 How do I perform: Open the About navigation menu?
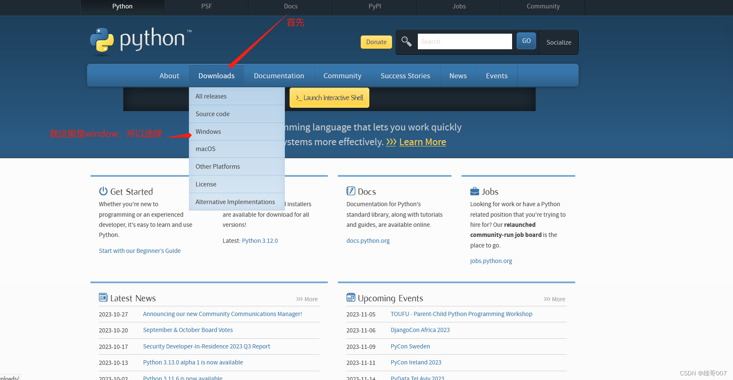[169, 76]
